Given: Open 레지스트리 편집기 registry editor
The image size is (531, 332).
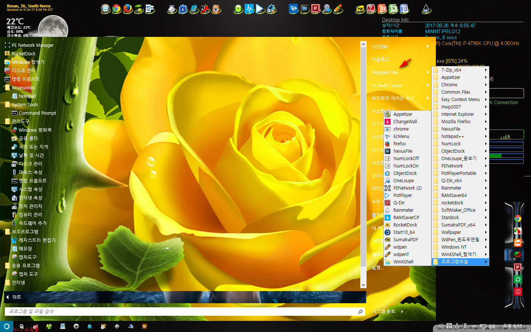Looking at the screenshot, I should point(37,240).
